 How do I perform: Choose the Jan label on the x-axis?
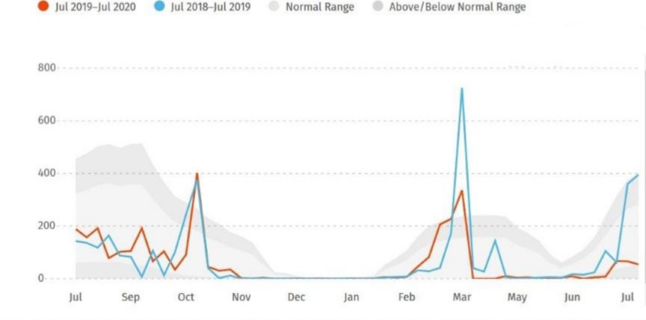[351, 298]
